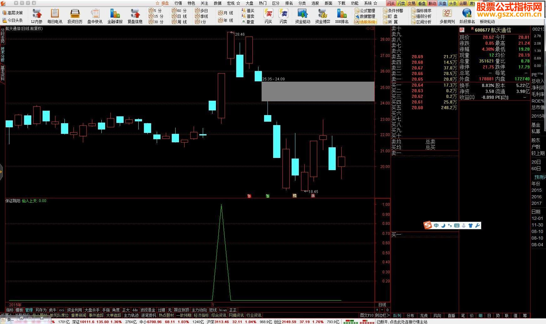Click the 图文F10 link
546x324 pixels.
(x=367, y=315)
